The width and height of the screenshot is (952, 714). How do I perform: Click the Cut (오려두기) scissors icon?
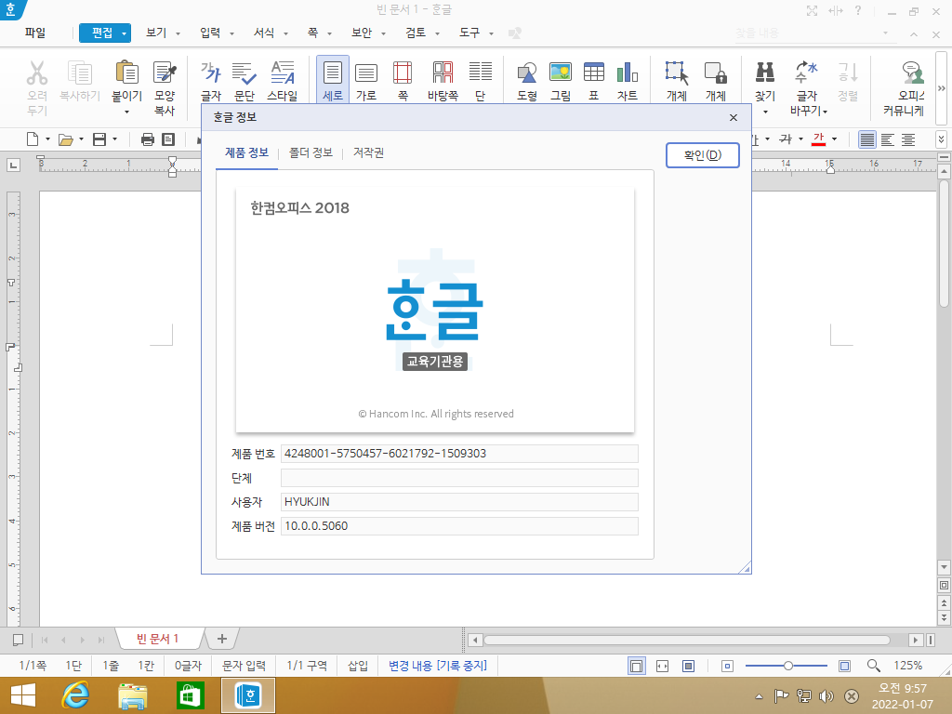pyautogui.click(x=37, y=73)
